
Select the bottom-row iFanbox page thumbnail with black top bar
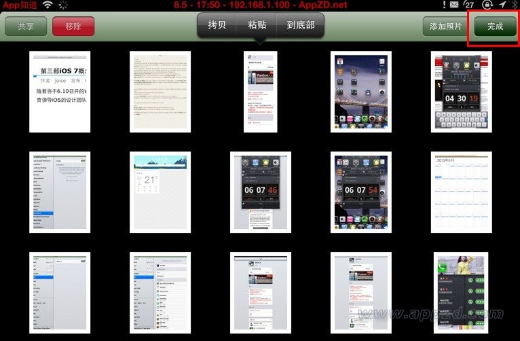(x=260, y=293)
